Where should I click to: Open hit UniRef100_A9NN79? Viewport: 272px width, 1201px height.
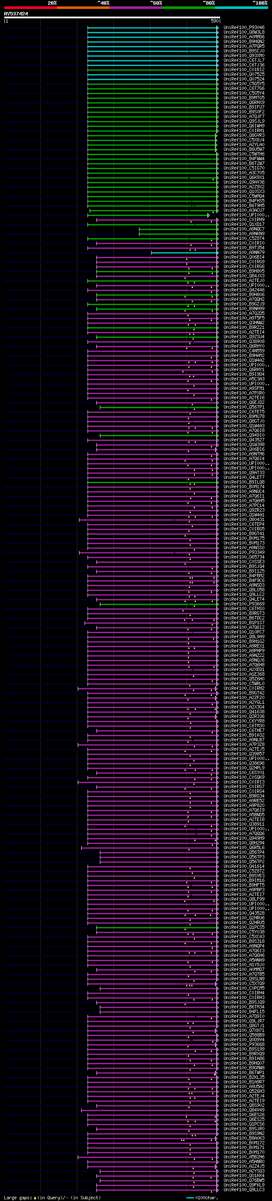pyautogui.click(x=244, y=252)
